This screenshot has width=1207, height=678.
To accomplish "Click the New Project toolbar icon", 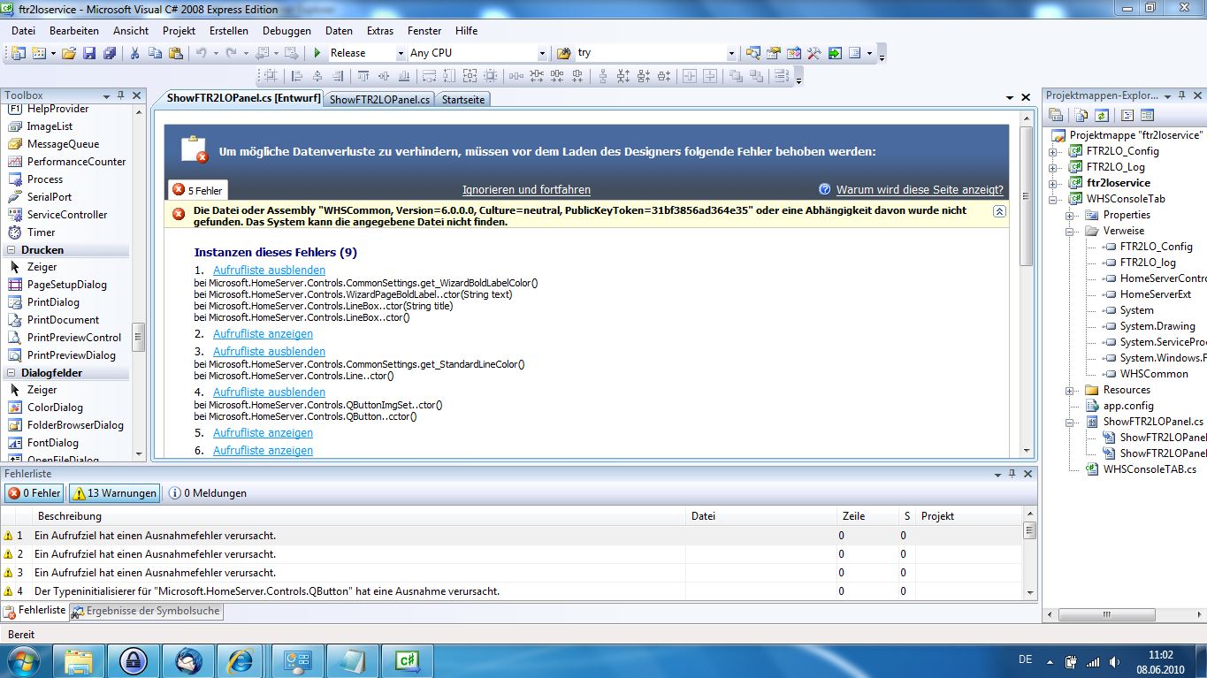I will click(18, 53).
